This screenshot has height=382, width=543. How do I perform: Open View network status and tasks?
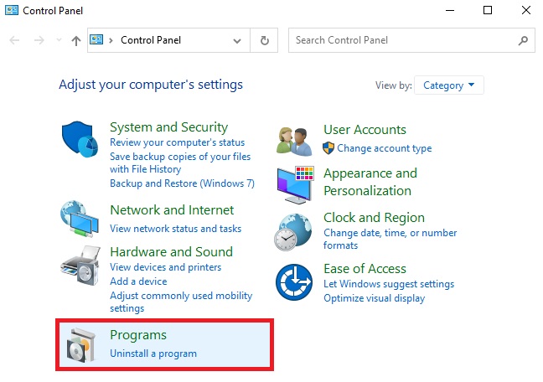coord(175,229)
